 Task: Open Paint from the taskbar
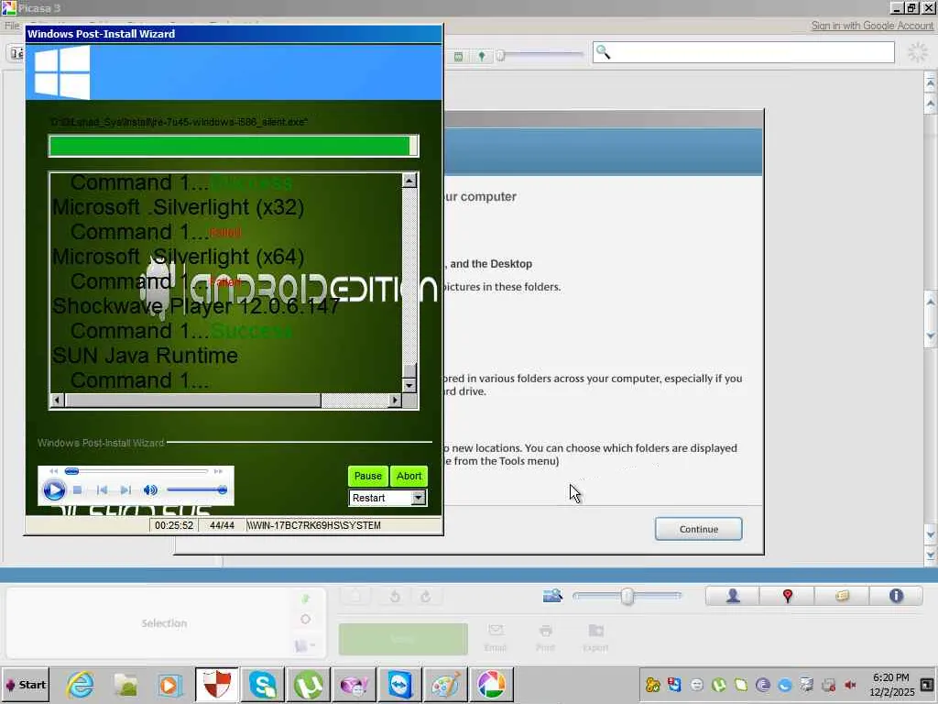click(445, 685)
